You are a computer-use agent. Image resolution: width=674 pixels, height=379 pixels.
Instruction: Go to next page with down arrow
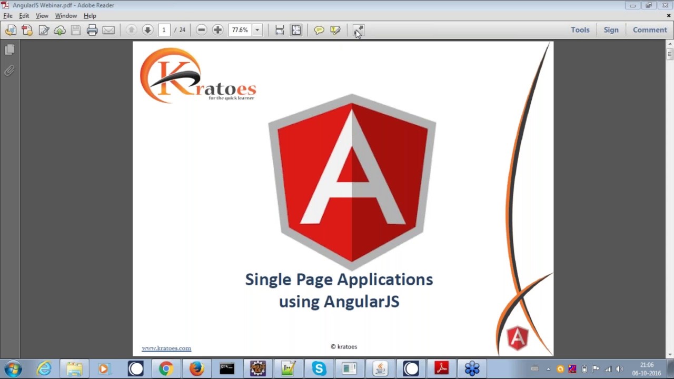(147, 30)
